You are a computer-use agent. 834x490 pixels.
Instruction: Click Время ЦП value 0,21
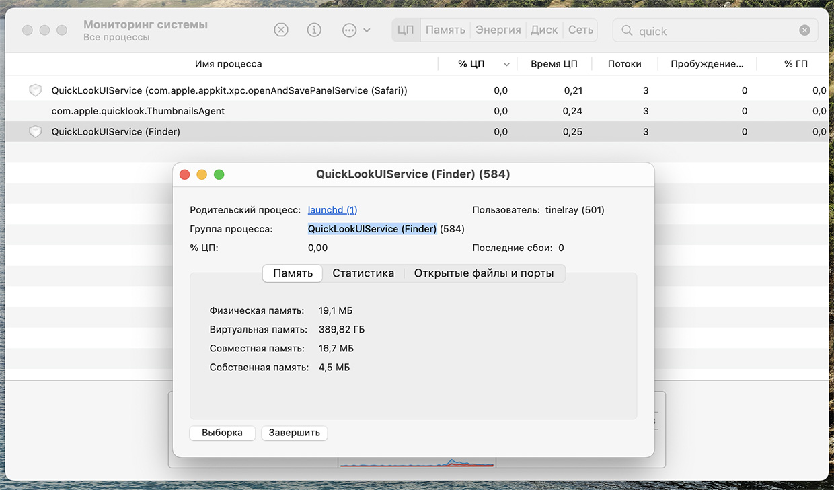572,90
